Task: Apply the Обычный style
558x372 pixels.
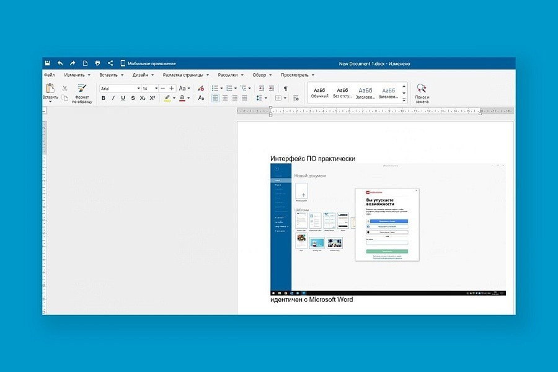Action: (x=319, y=93)
